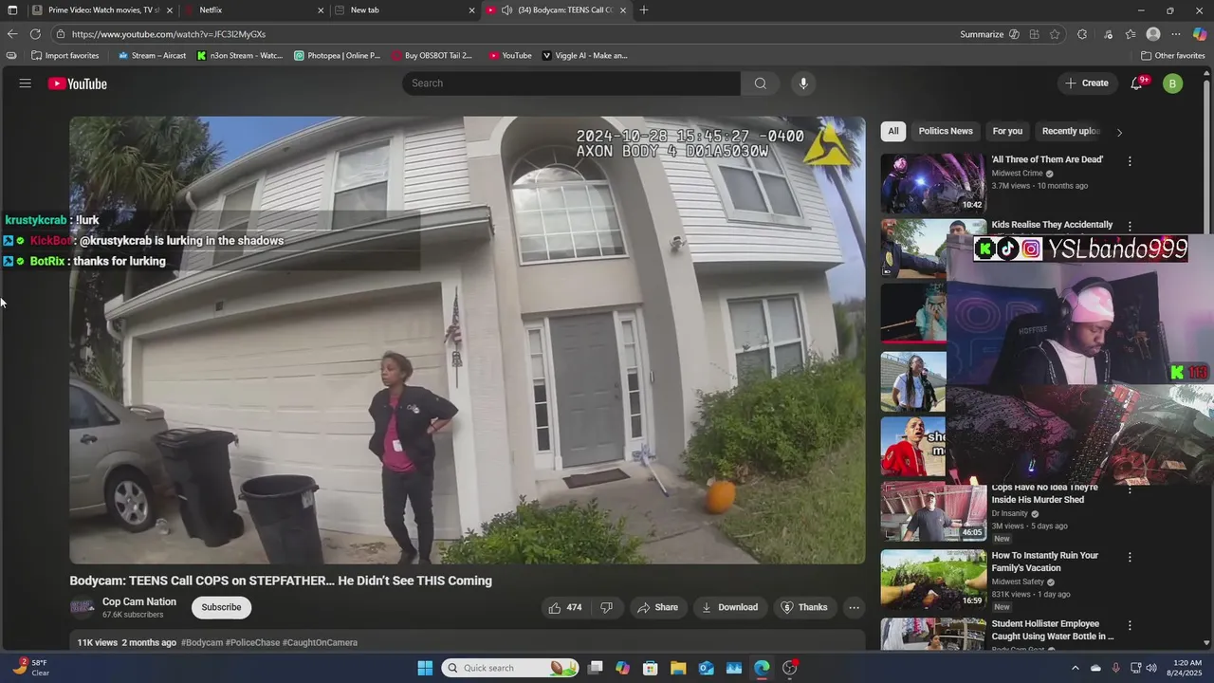Open options for 'All Three of Them Are Dead'
This screenshot has height=683, width=1214.
1130,161
